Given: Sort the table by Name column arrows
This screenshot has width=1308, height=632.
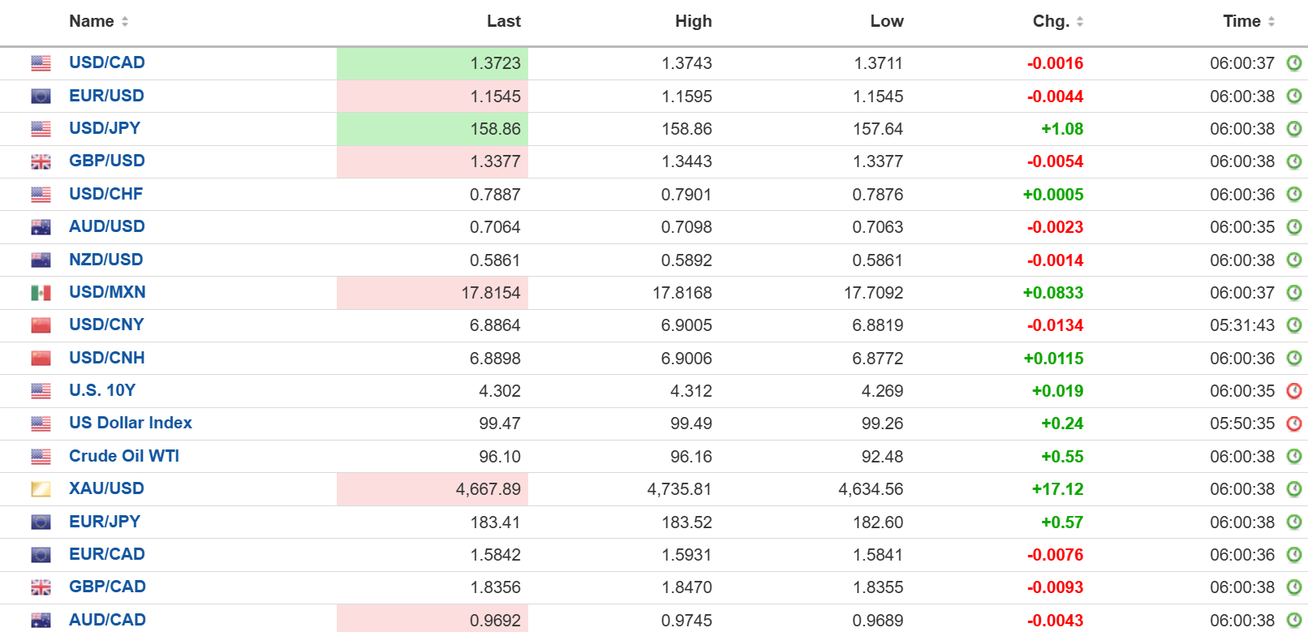Looking at the screenshot, I should [x=125, y=22].
